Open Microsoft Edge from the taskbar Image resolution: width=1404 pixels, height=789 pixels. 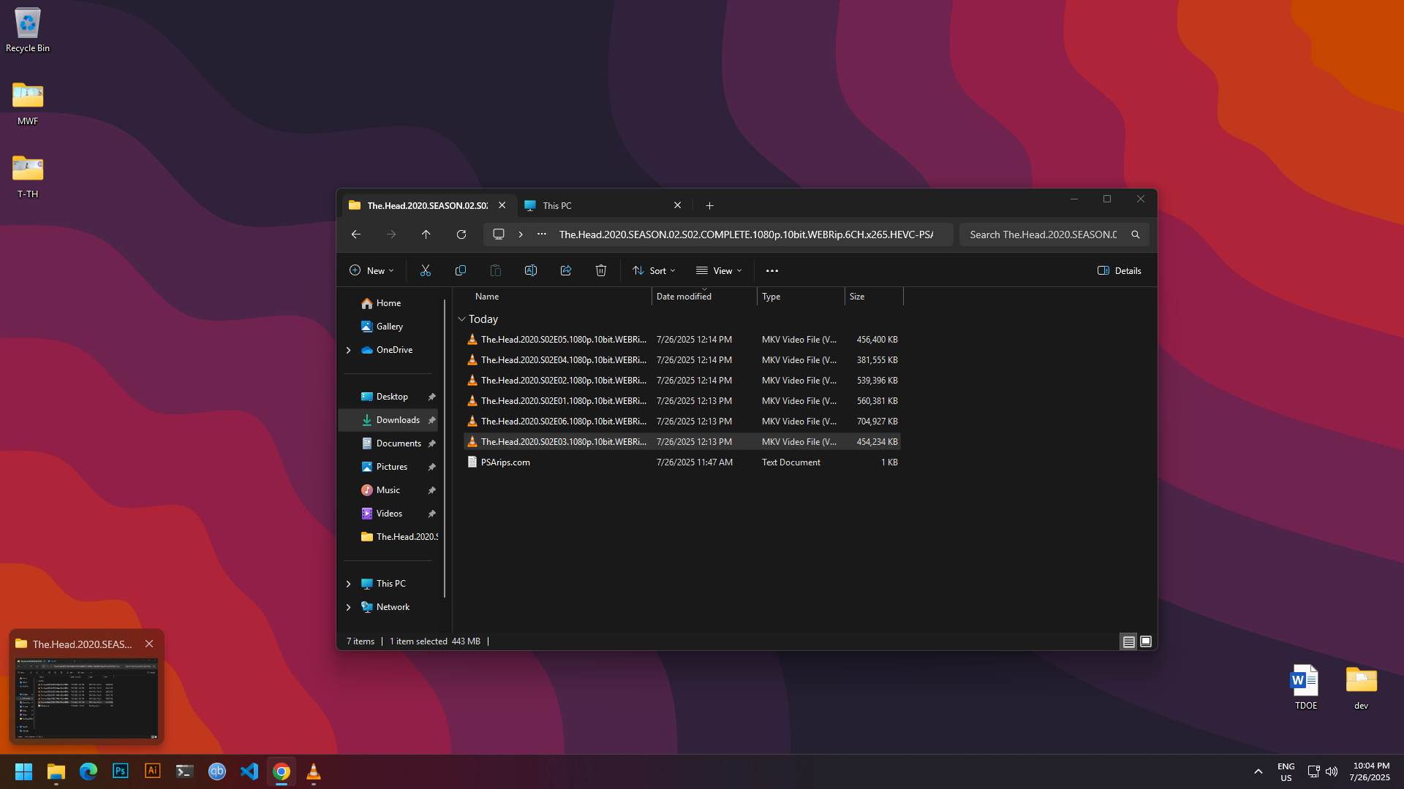tap(88, 771)
